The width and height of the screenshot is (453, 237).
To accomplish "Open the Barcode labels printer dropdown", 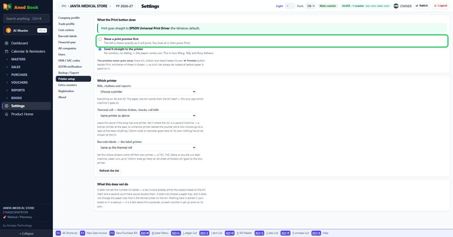I will coord(147,148).
